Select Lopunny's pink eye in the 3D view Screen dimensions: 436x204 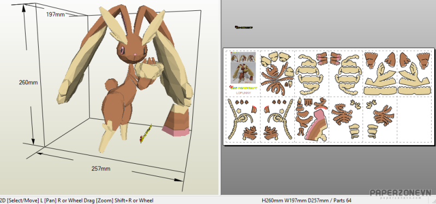point(122,50)
